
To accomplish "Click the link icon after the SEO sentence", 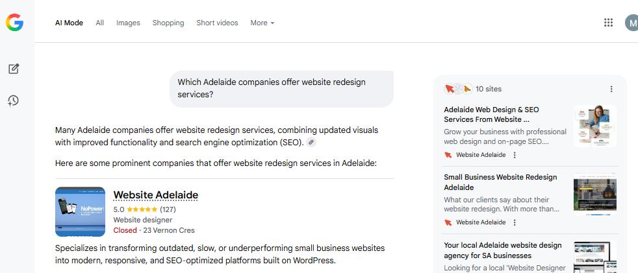I will (x=311, y=143).
